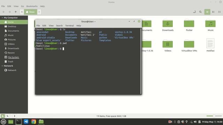
Task: Click the status text '19 items, Free space: 860,1 GB'
Action: (111, 116)
